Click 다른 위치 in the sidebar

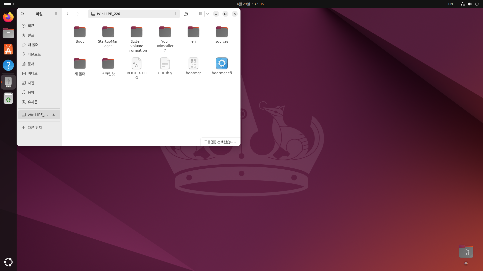(34, 127)
